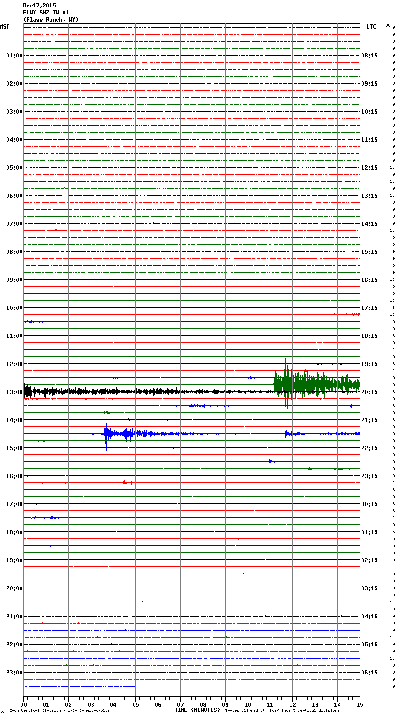This screenshot has height=717, width=397.
Task: Select the 23:00 MST time label
Action: pos(14,673)
